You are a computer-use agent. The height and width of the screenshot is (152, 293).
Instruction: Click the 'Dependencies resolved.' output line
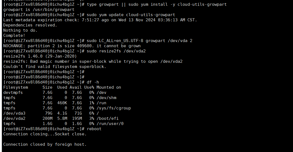(30, 25)
